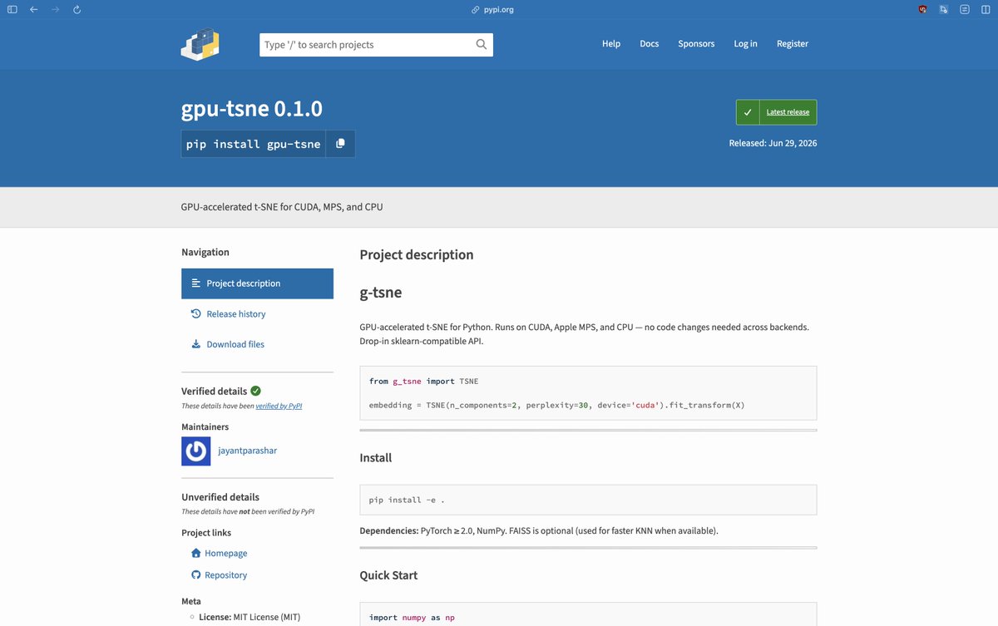Click the Dependencies: PyTorch line

pos(539,530)
